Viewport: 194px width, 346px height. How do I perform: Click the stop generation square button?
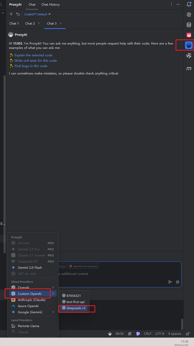tap(178, 282)
